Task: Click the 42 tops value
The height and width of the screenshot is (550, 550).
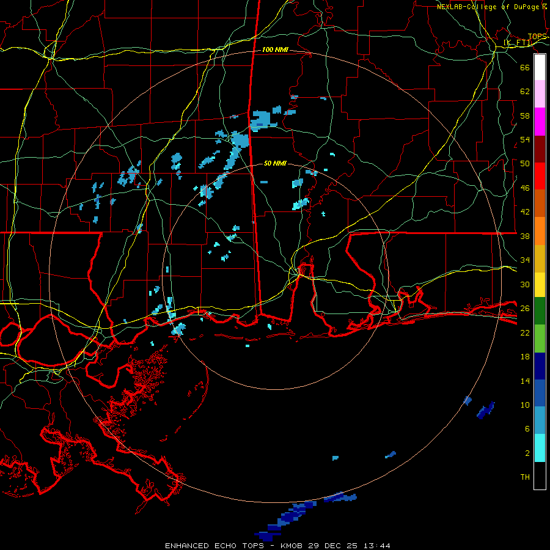Action: tap(525, 212)
